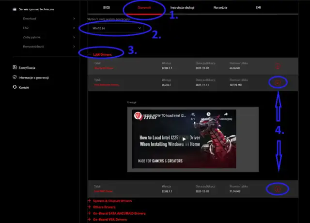Download the 107.93 MB LAN driver
This screenshot has height=223, width=310.
[278, 83]
